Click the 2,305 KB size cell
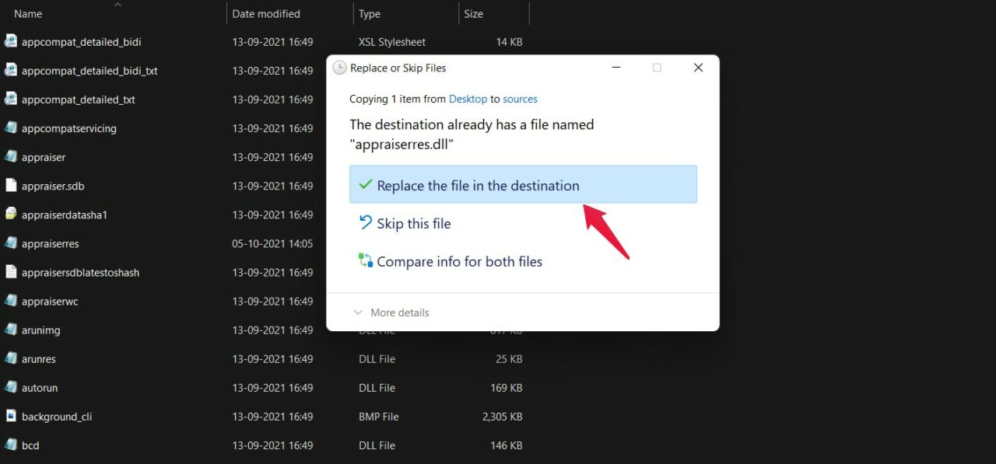 pyautogui.click(x=502, y=417)
